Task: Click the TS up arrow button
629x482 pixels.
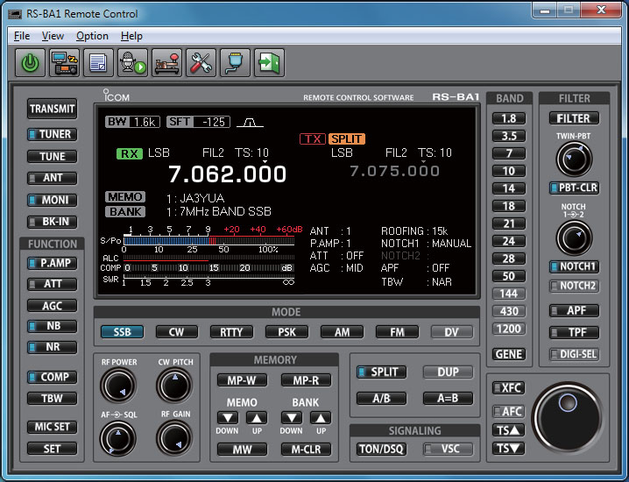Action: [x=509, y=430]
